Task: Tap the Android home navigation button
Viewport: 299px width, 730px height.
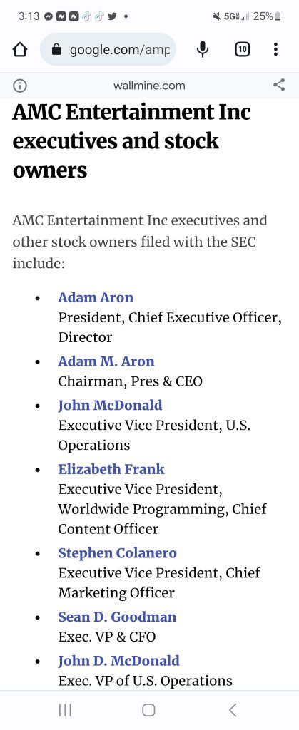Action: [148, 710]
